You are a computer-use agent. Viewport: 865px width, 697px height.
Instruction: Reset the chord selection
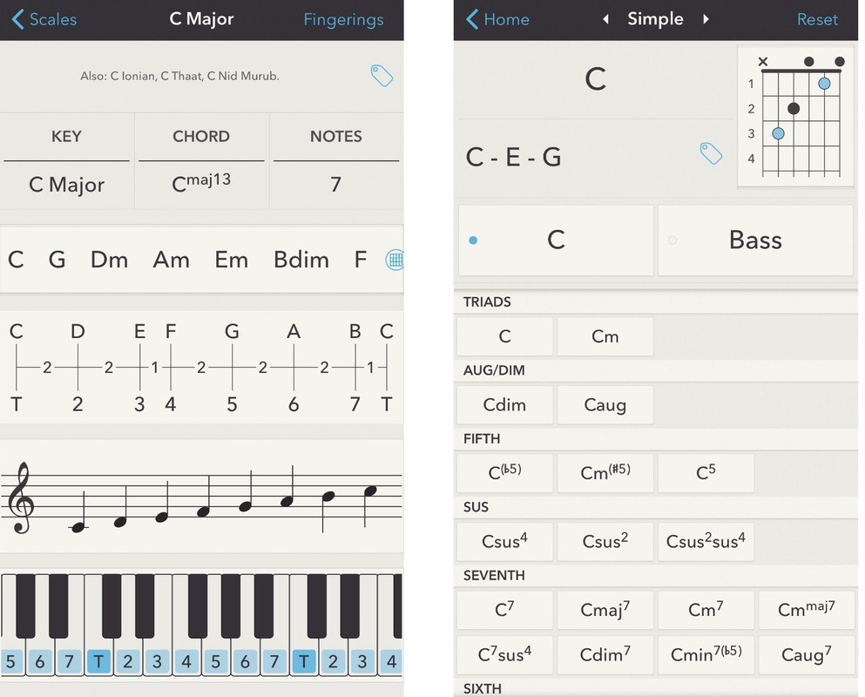pos(817,20)
